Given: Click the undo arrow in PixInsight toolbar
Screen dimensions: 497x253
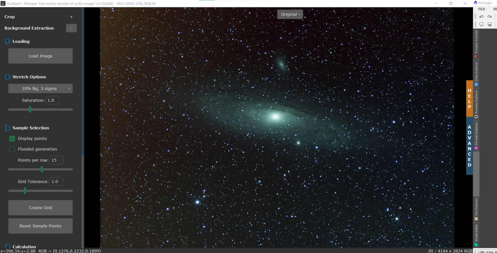Looking at the screenshot, I should tap(481, 17).
